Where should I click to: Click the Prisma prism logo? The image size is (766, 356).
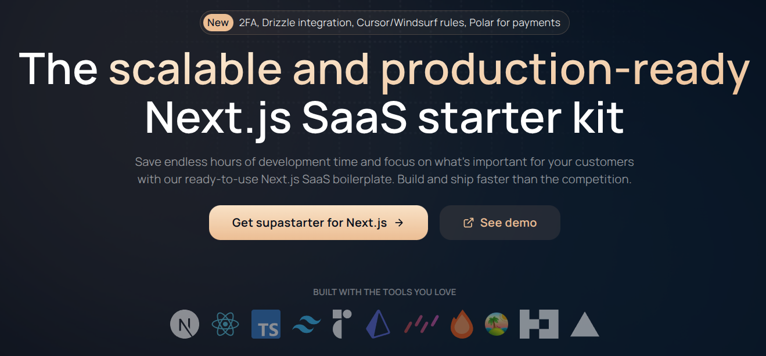pyautogui.click(x=378, y=324)
